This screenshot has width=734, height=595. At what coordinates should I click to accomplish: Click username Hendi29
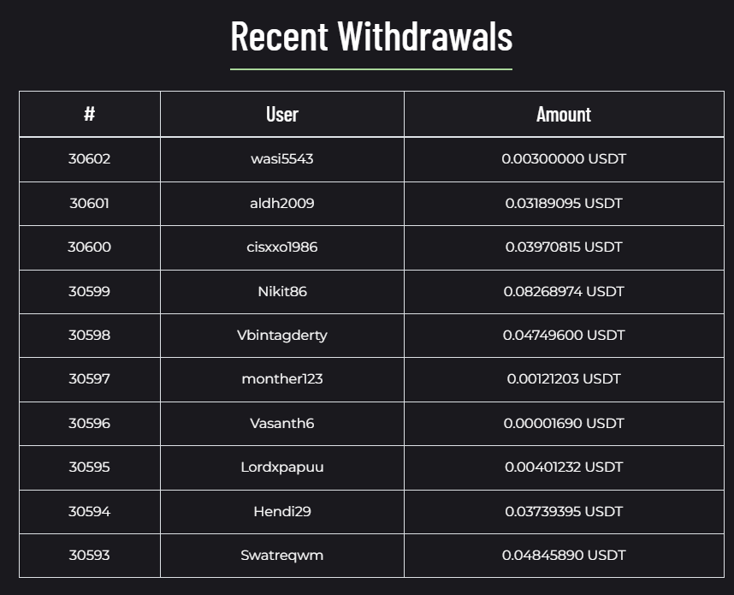click(x=282, y=512)
